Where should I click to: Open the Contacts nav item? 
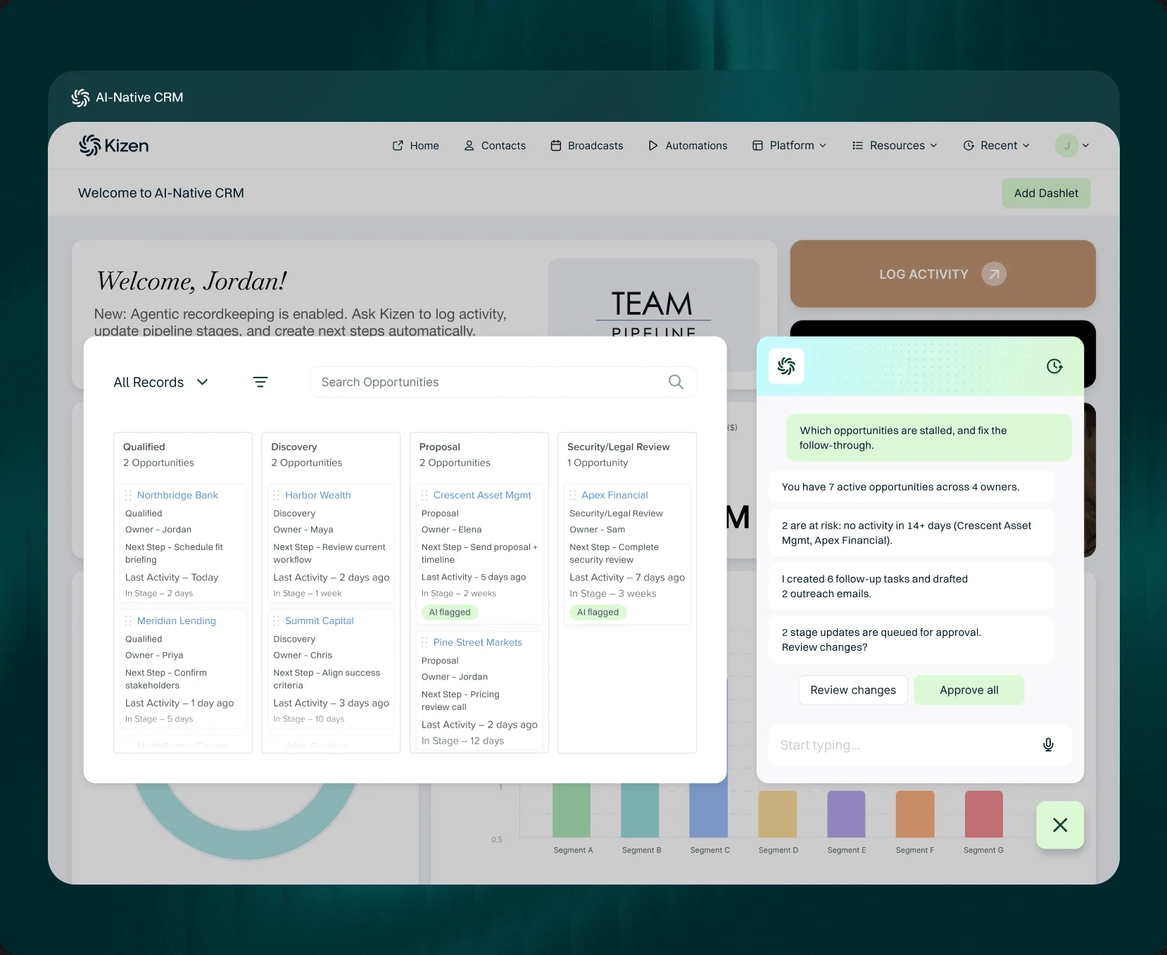point(495,145)
